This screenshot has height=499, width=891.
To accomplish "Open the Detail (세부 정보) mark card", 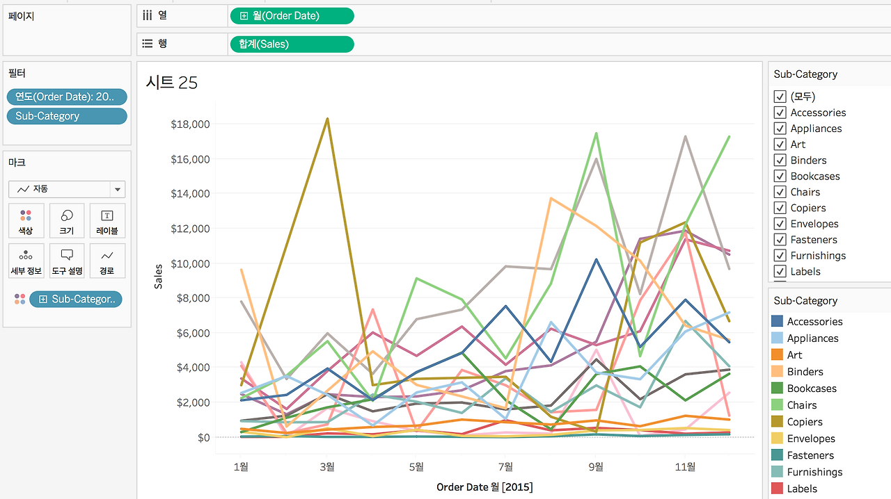I will click(x=26, y=261).
